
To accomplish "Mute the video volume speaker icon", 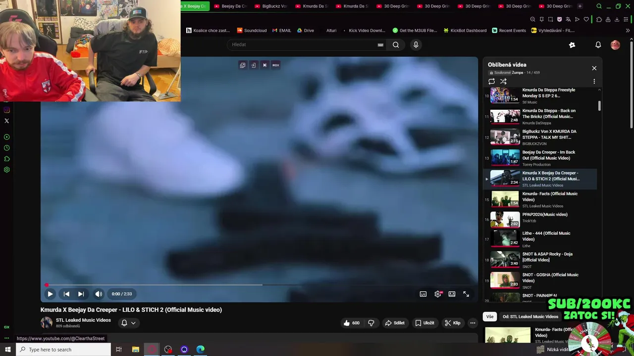I will tap(99, 294).
